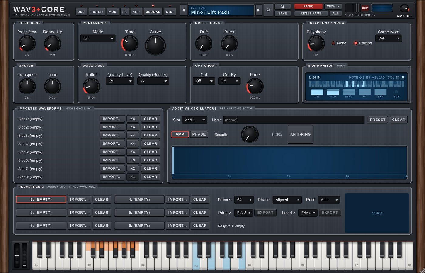Go to previous preset arrow

pos(183,10)
